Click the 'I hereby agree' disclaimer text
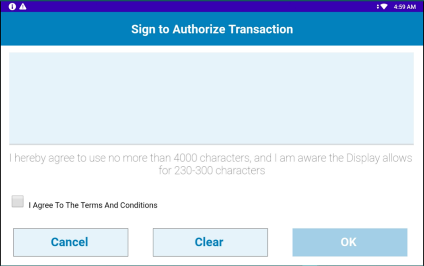Image resolution: width=424 pixels, height=266 pixels. [x=211, y=164]
